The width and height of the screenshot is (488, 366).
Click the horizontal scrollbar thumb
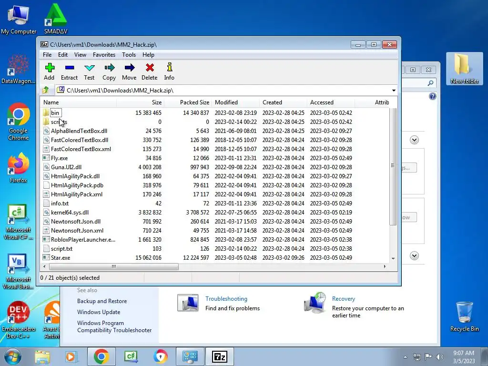[114, 267]
